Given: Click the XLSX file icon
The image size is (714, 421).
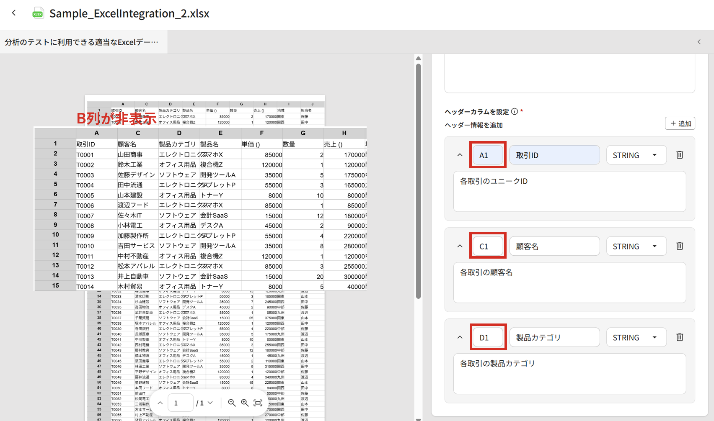Looking at the screenshot, I should [38, 13].
